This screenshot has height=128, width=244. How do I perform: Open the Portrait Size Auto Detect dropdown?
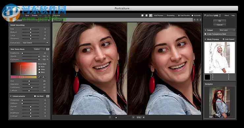click(35, 43)
